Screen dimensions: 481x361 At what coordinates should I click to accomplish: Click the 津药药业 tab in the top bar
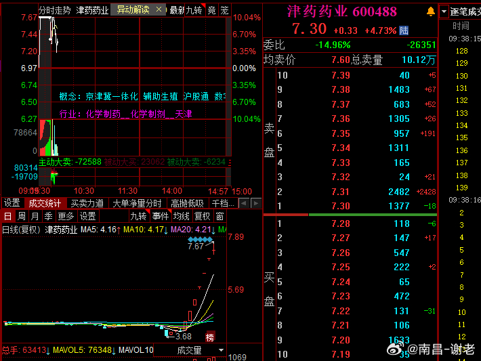[92, 10]
